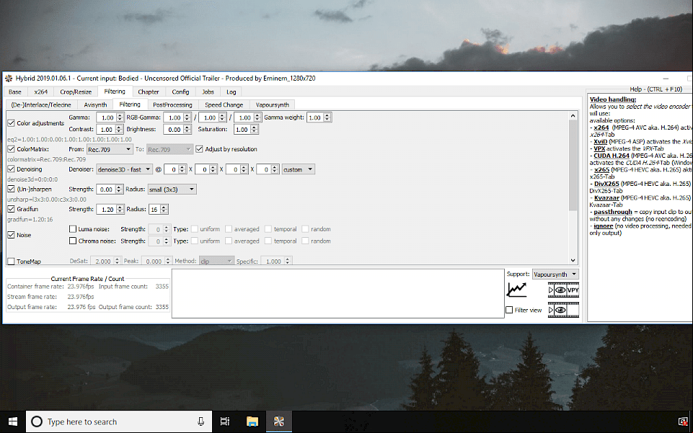The image size is (693, 433).
Task: Toggle the (Un-)sharpen checkbox
Action: [11, 189]
